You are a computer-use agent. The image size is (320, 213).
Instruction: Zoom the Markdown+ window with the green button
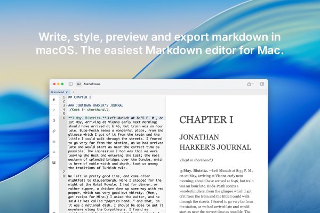(62, 84)
